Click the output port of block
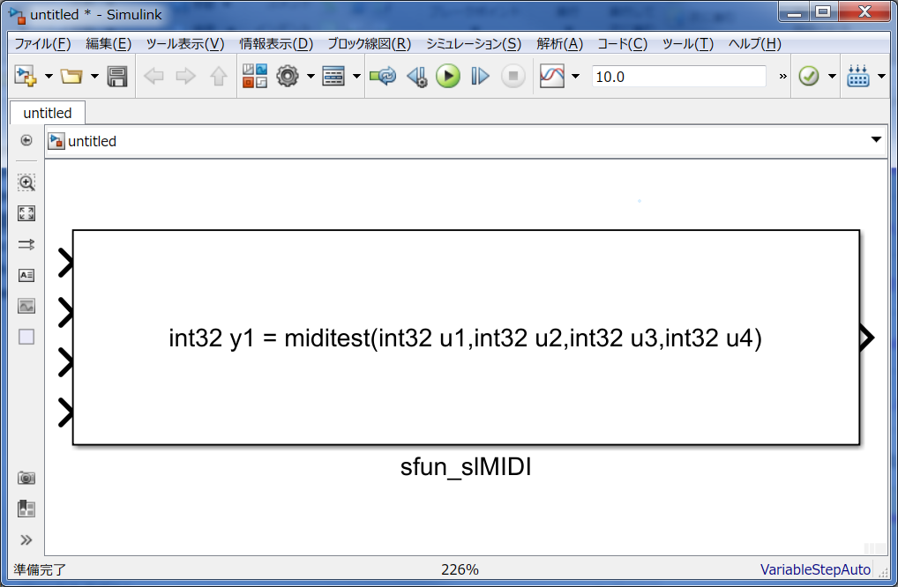This screenshot has height=587, width=898. pos(868,337)
